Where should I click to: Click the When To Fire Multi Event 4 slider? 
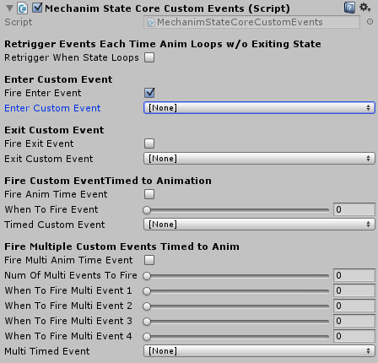coord(236,336)
